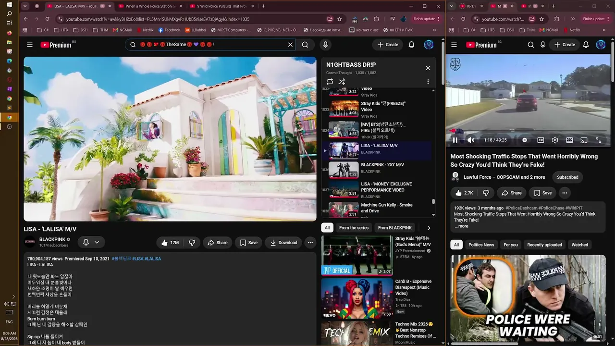Close the N1GHTBASS DR!P playlist panel

[428, 68]
